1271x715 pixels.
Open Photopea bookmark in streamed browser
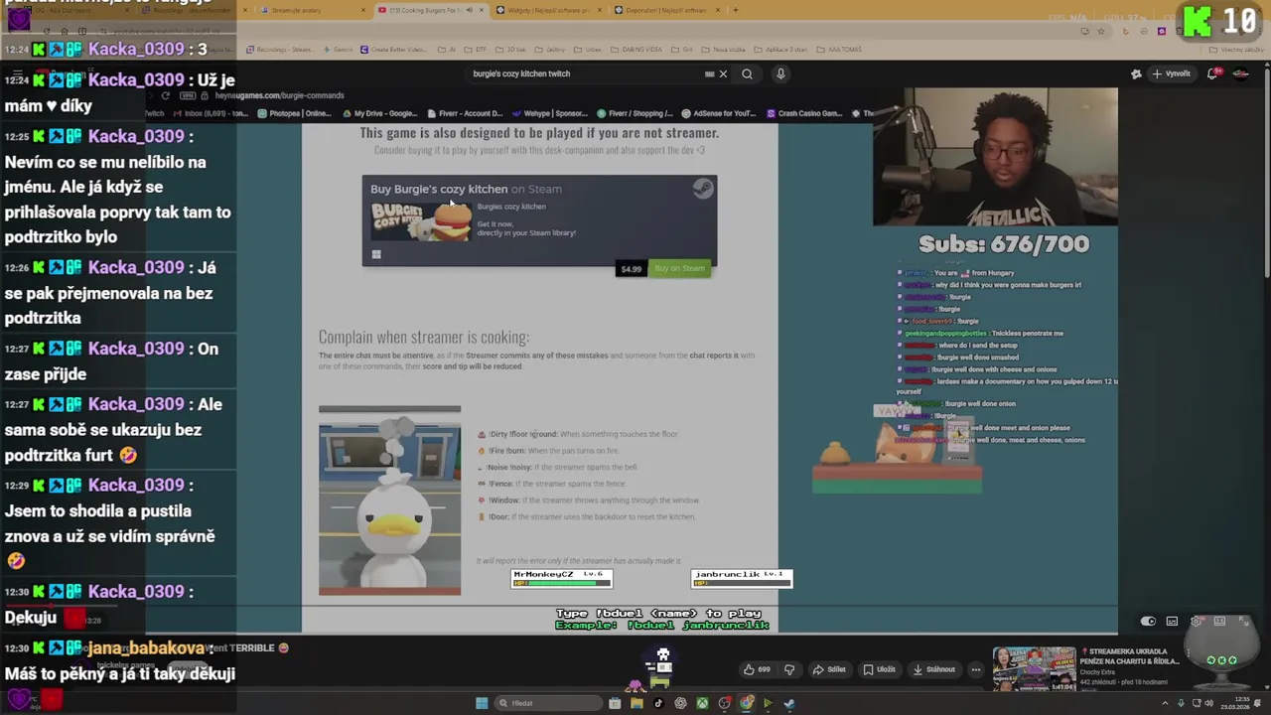click(x=295, y=113)
